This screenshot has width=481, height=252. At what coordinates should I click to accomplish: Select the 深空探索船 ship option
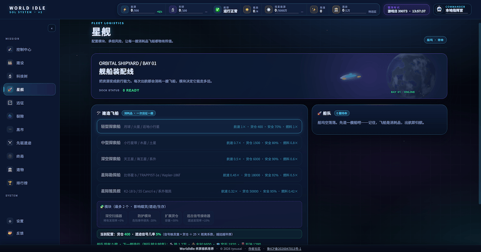point(200,159)
